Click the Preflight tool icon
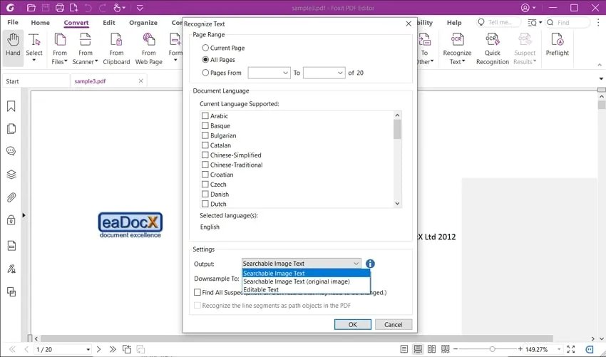This screenshot has height=357, width=606. (557, 44)
